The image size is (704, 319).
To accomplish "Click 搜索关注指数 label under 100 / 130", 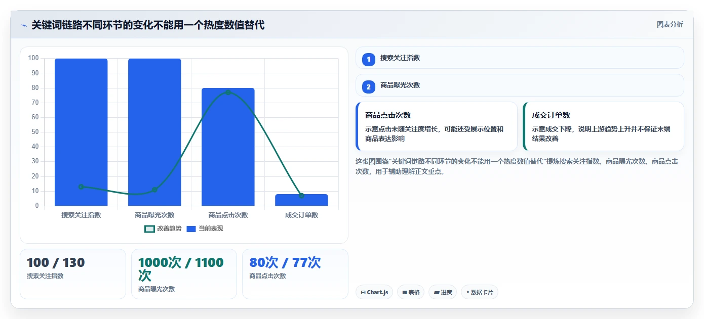I will point(45,276).
